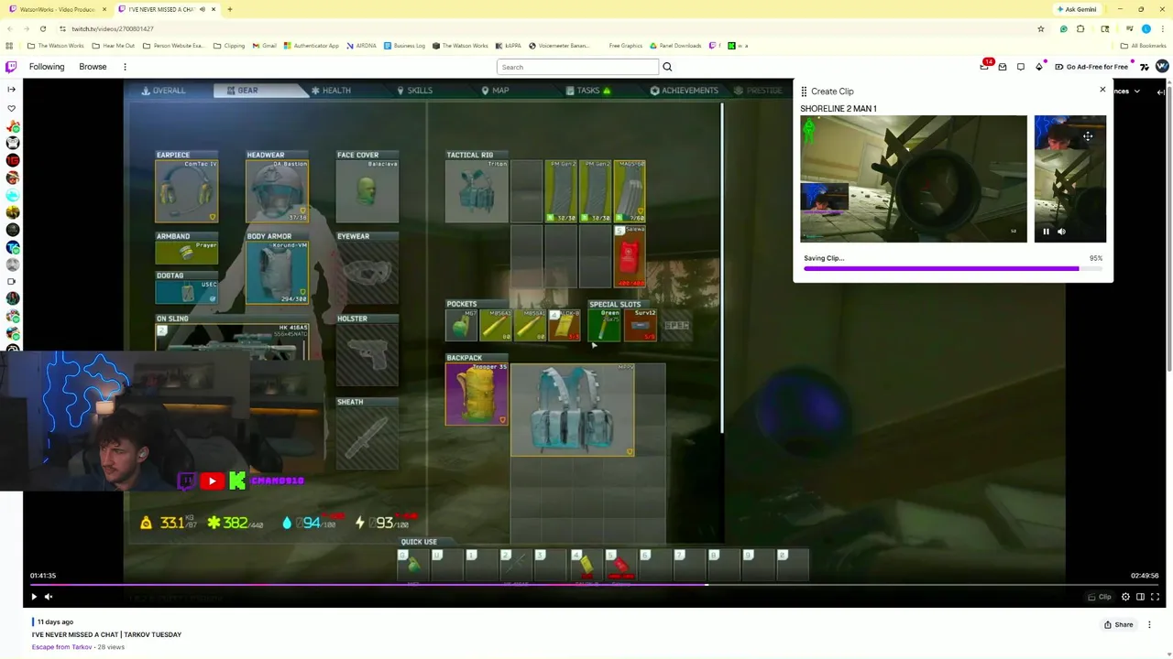Screen dimensions: 1173x659
Task: Reload the page
Action: pos(42,29)
